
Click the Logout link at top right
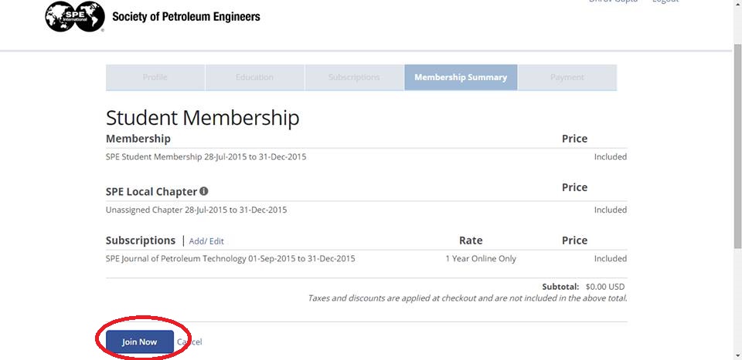pos(665,2)
